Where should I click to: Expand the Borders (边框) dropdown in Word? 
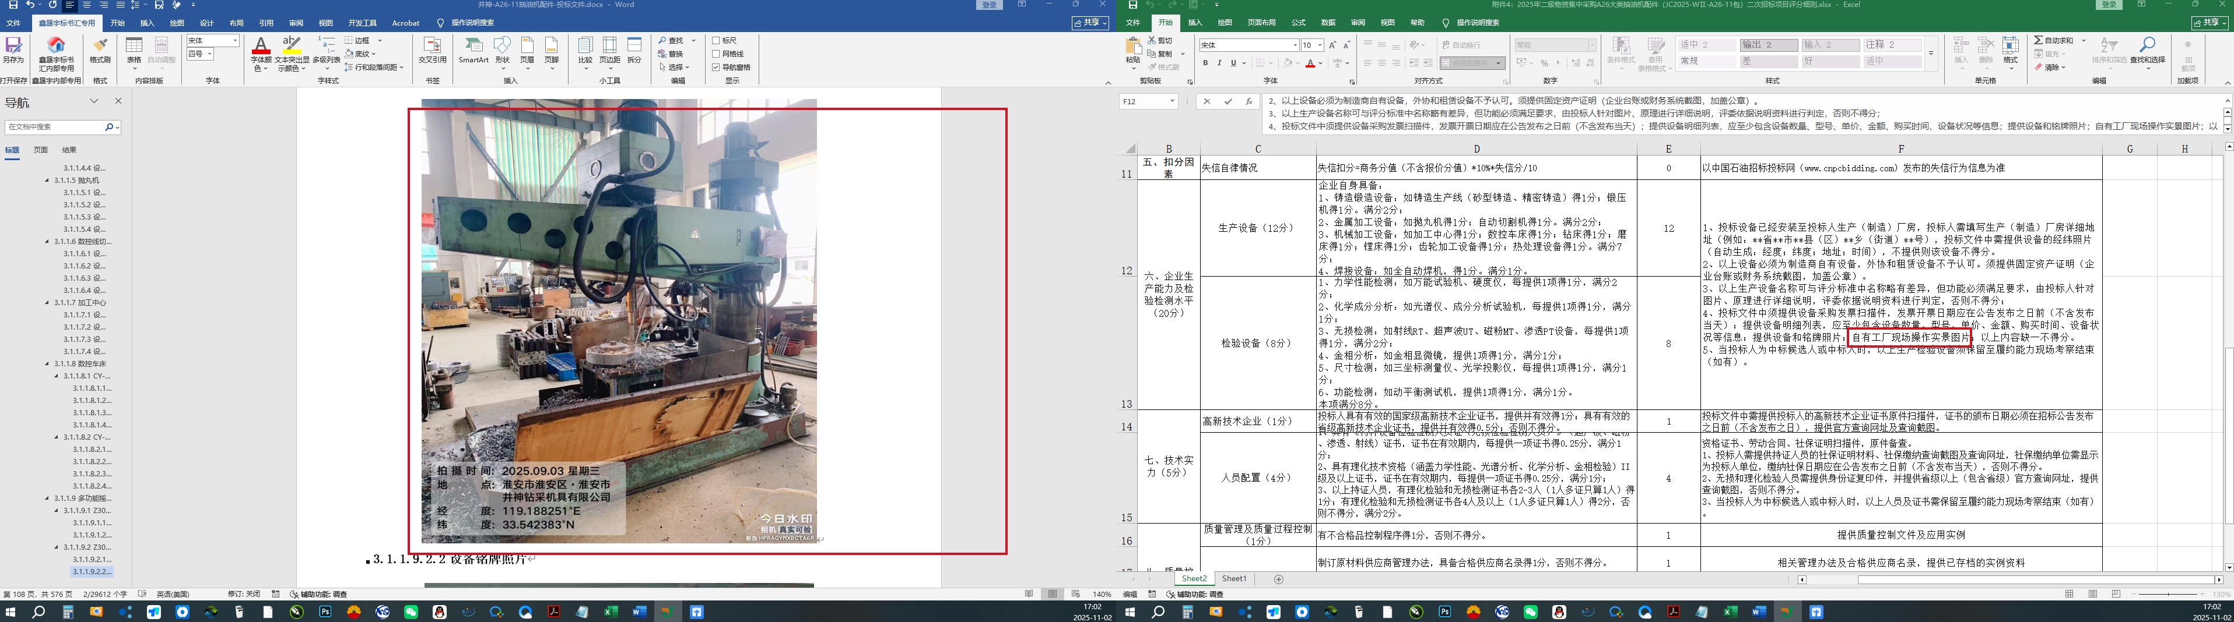(379, 41)
